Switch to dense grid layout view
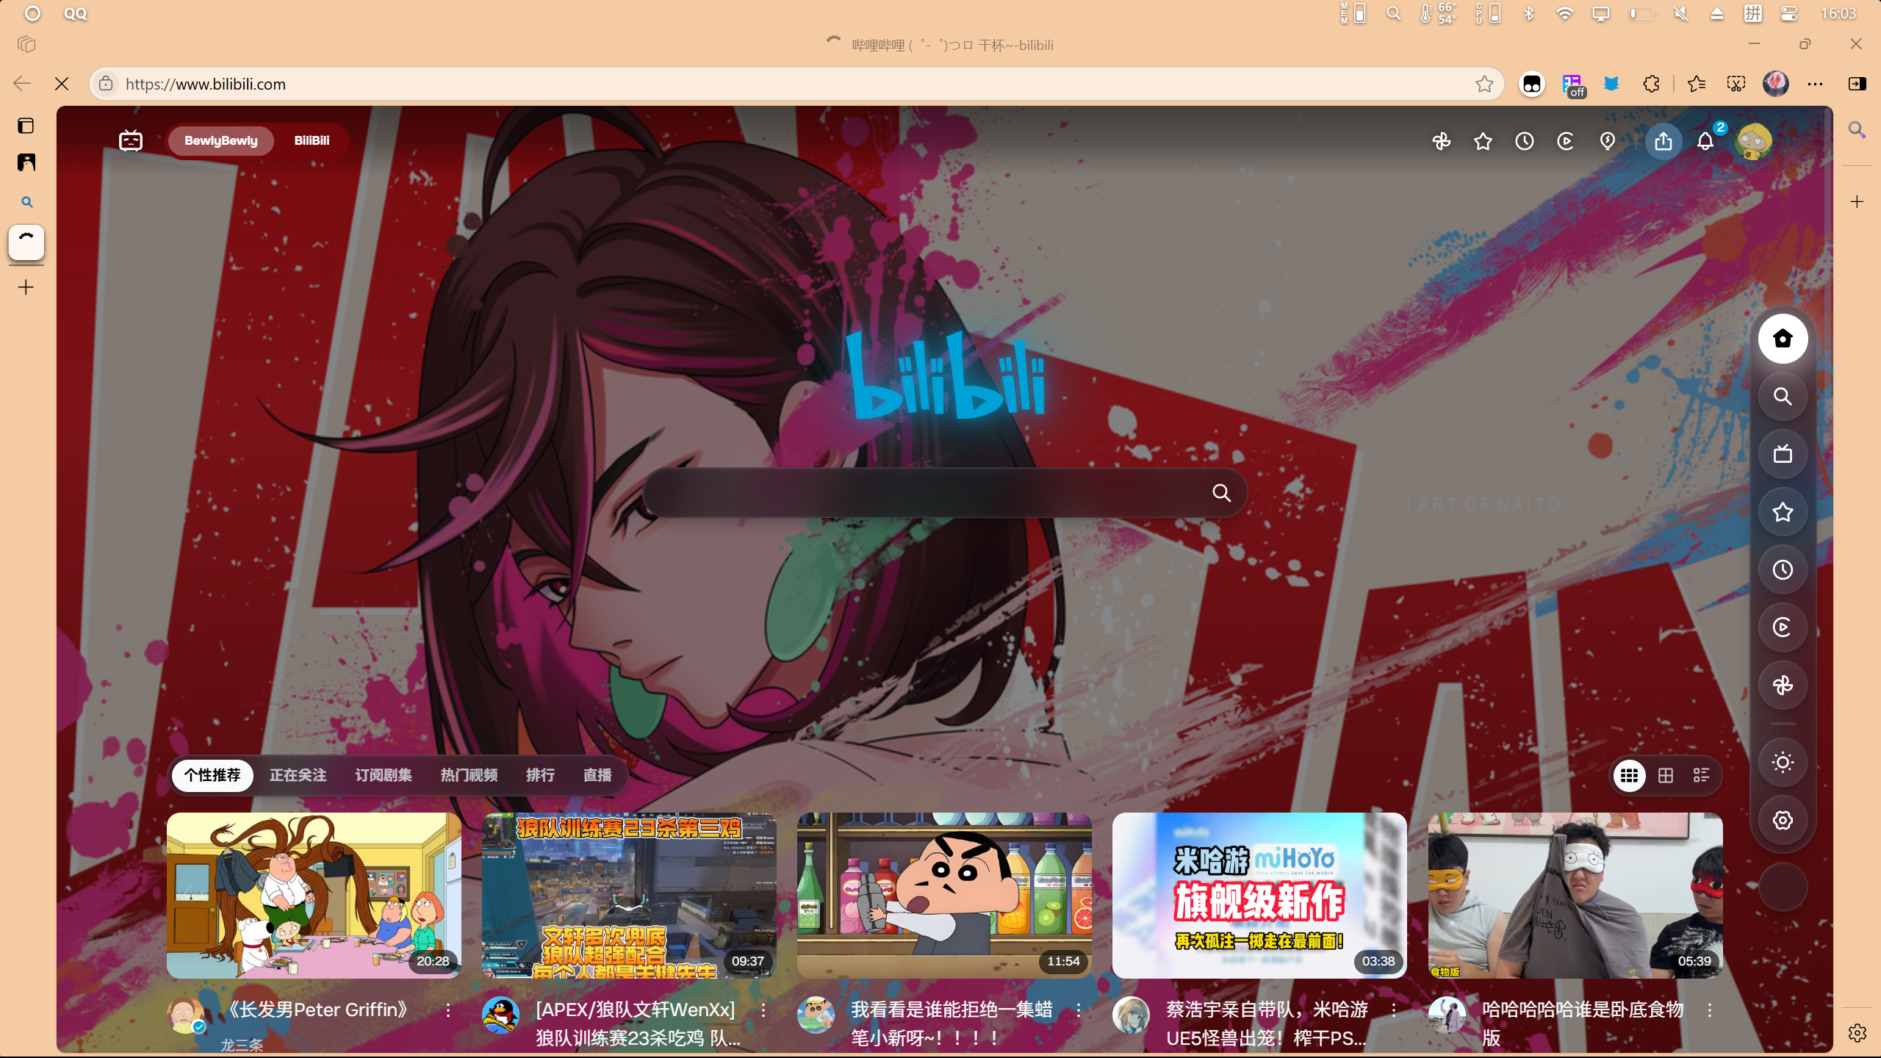Screen dimensions: 1881x1058 pos(1630,775)
